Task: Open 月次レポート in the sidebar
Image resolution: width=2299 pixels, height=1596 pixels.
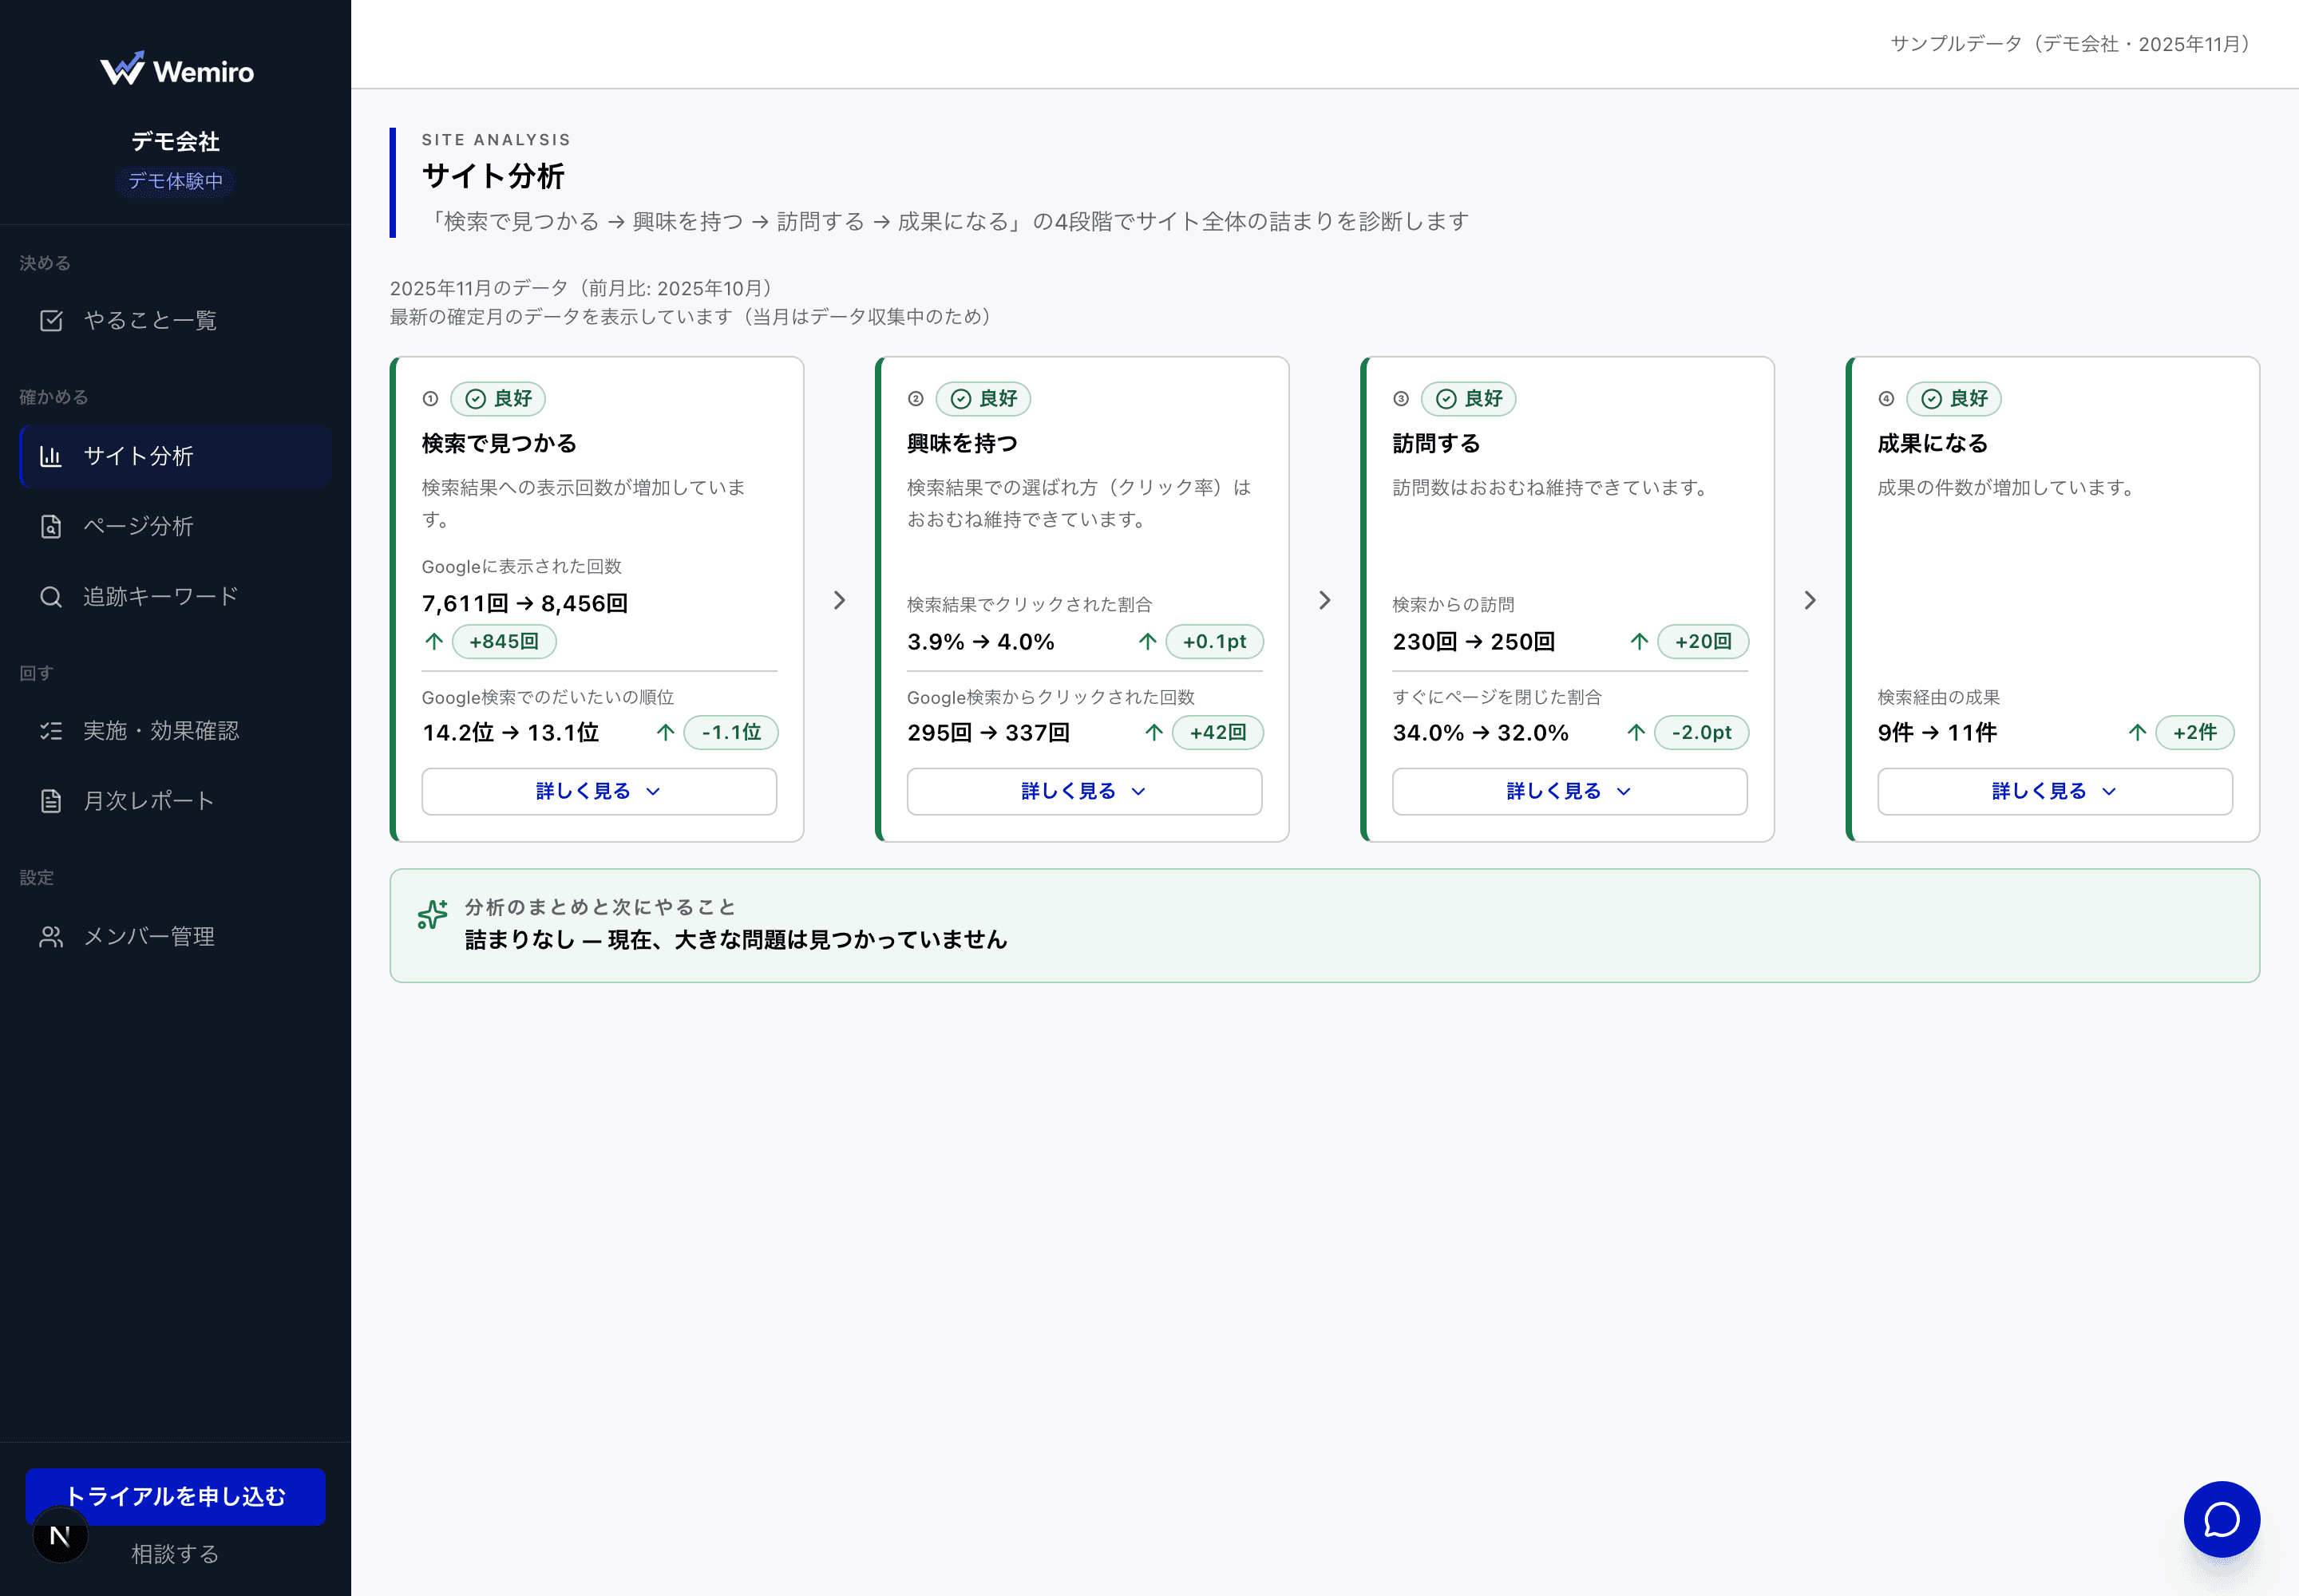Action: pos(175,801)
